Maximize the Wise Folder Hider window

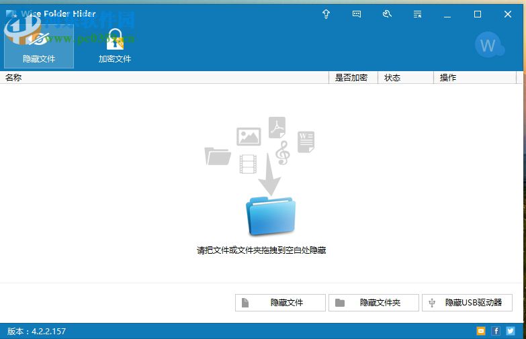[x=478, y=14]
